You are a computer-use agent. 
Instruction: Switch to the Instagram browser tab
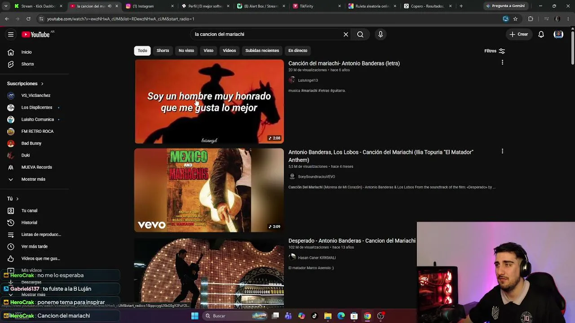click(150, 6)
